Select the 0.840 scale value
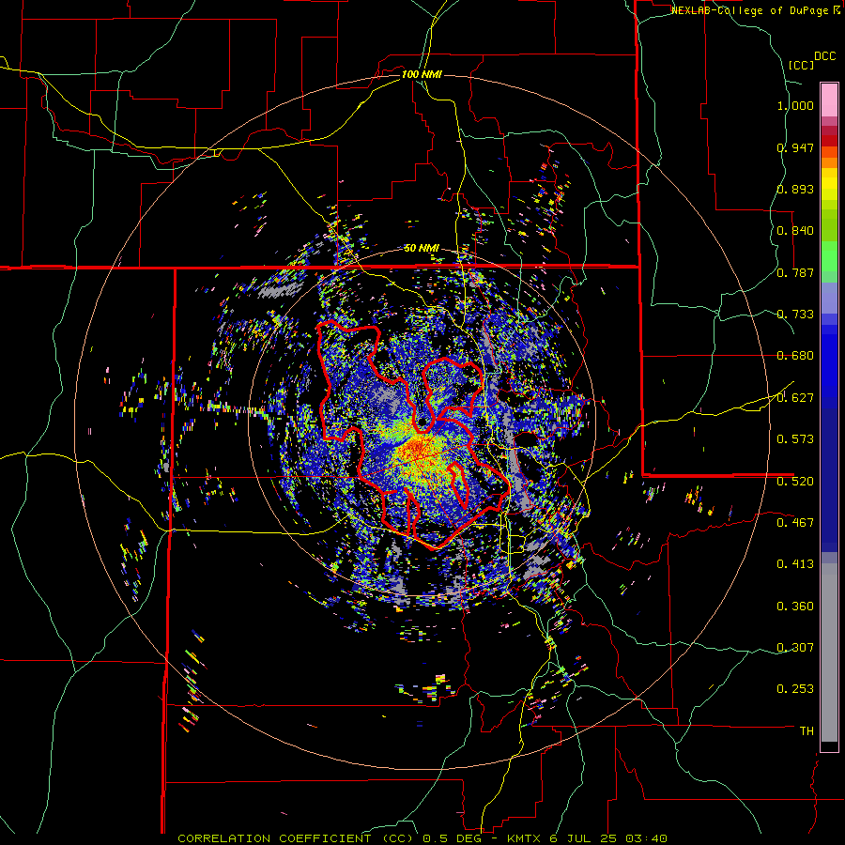This screenshot has width=845, height=845. pyautogui.click(x=795, y=231)
